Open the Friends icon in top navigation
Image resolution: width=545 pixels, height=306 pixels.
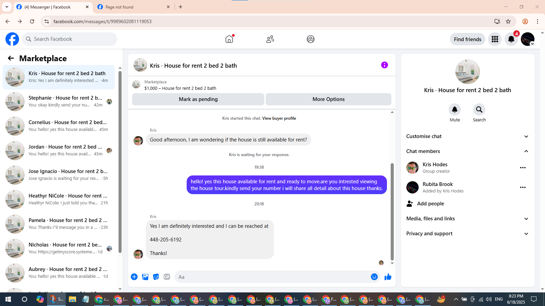point(270,39)
